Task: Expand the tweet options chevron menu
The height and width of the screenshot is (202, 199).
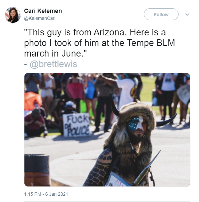Action: 187,15
